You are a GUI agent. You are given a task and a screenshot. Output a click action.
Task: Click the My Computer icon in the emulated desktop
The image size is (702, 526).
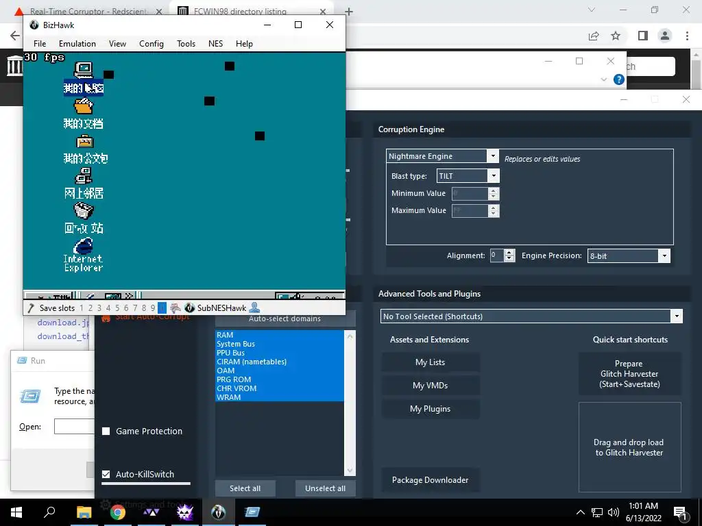[x=83, y=71]
